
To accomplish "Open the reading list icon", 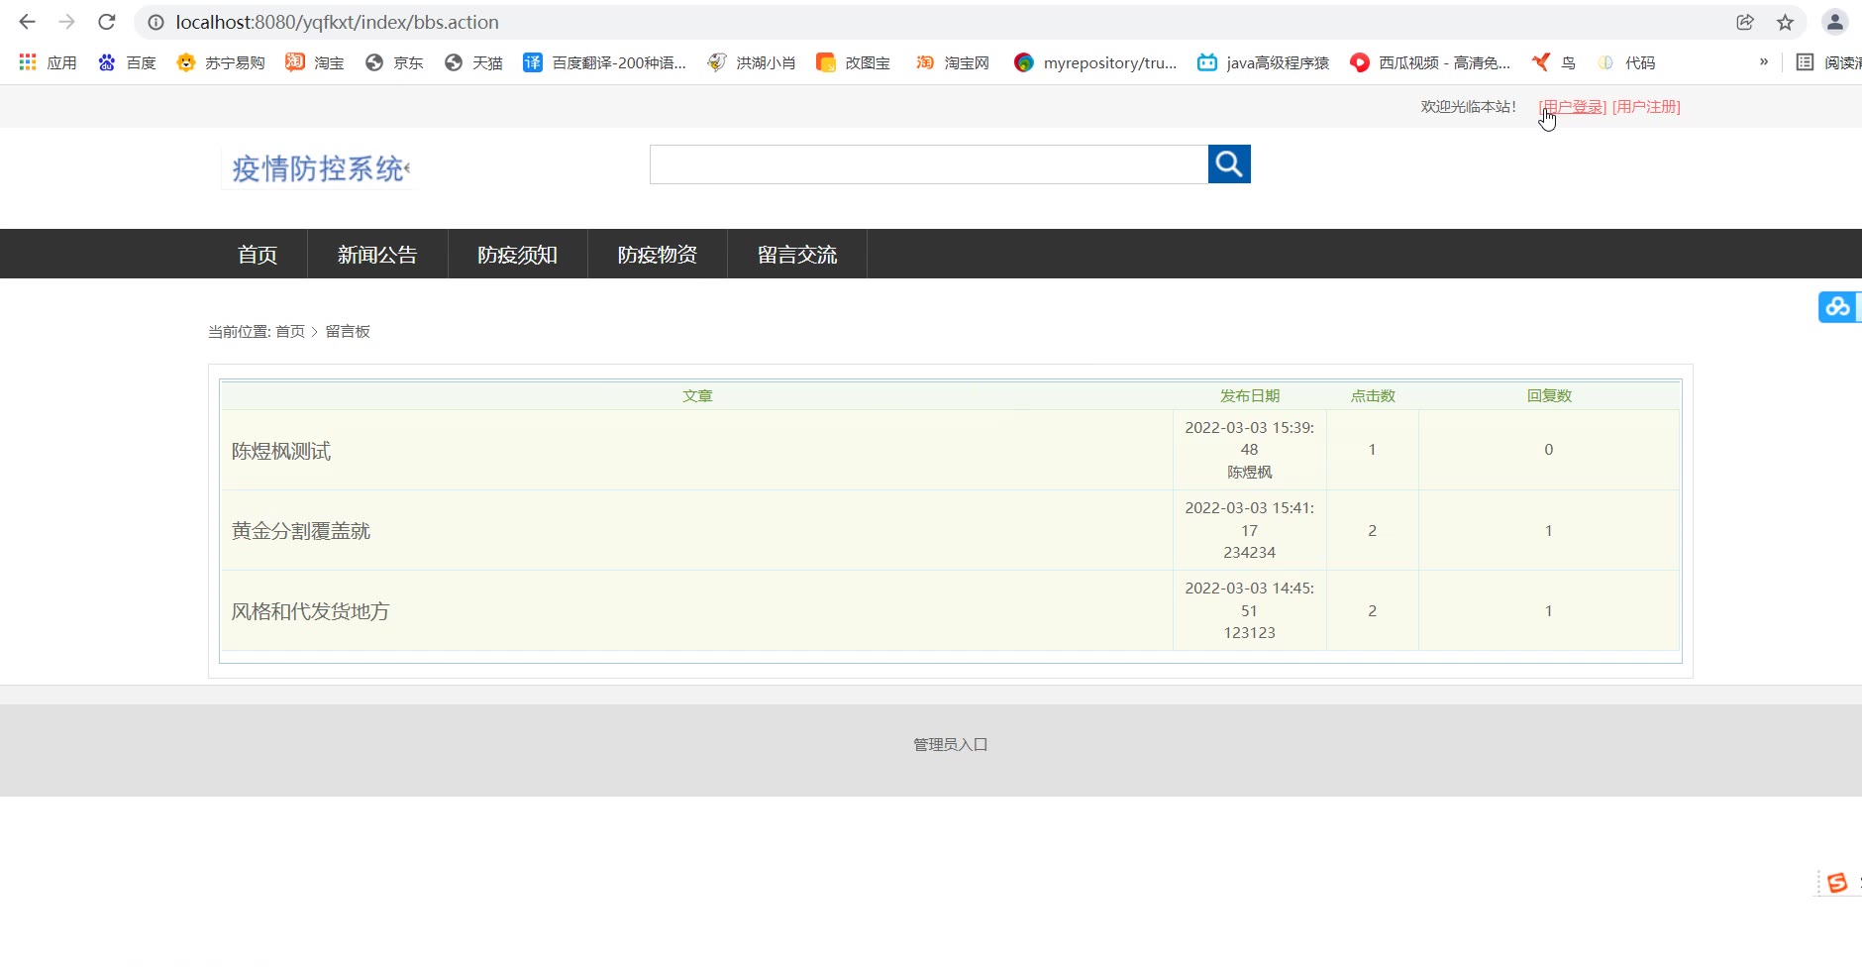I will pos(1806,62).
